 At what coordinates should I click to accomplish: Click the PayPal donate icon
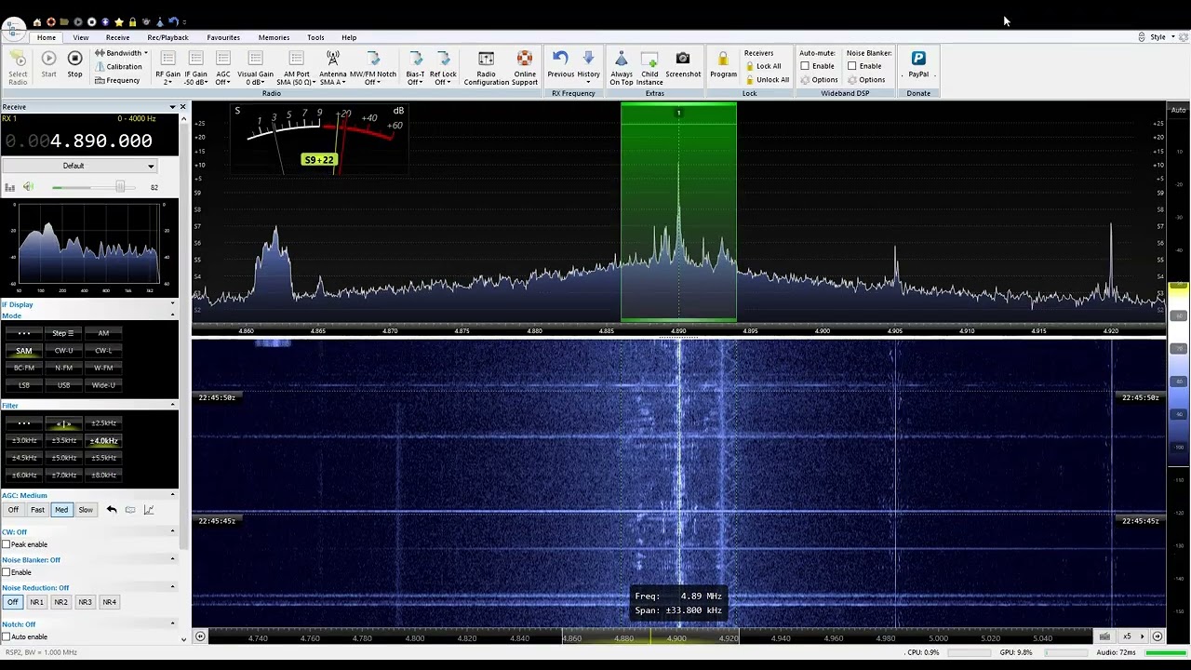tap(917, 60)
